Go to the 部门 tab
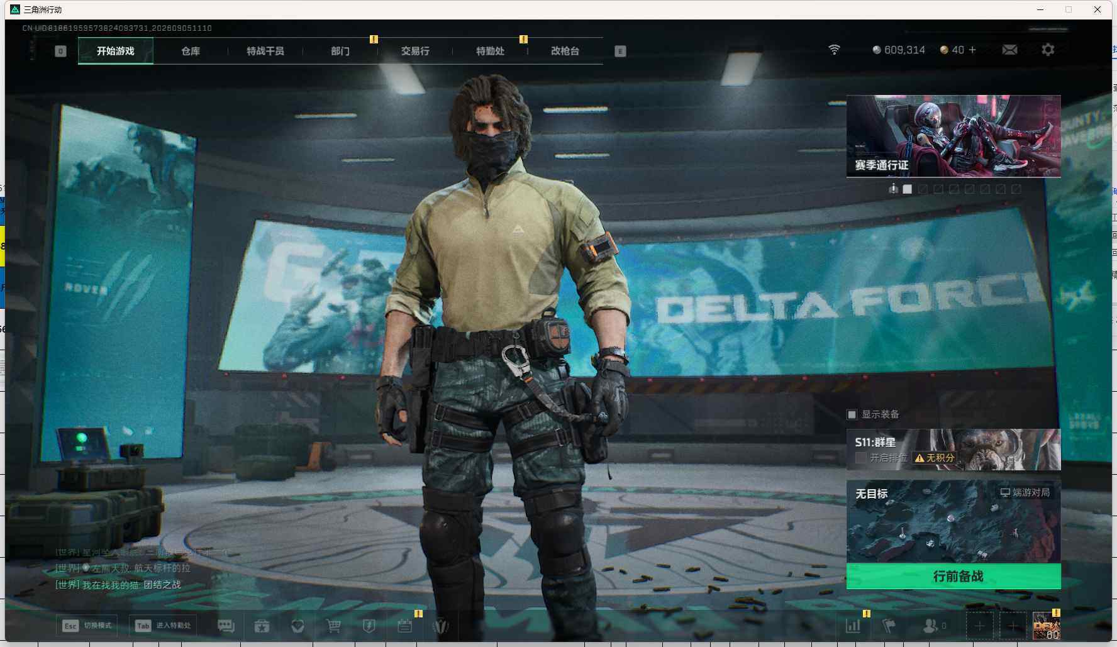1117x647 pixels. pyautogui.click(x=340, y=51)
